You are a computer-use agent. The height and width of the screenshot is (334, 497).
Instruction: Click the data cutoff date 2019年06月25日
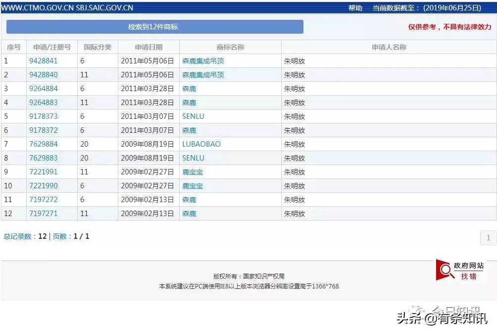[453, 7]
